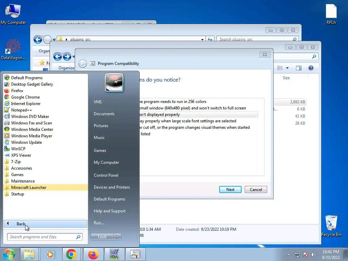Open the DataWagon desktop shortcut

click(x=13, y=49)
